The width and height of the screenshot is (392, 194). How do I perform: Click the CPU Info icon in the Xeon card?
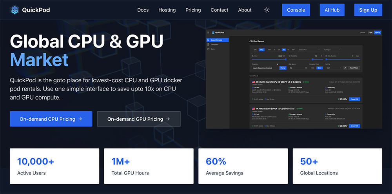coord(252,87)
